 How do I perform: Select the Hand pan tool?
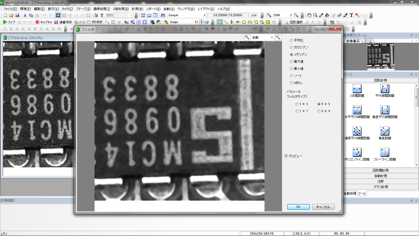[309, 15]
